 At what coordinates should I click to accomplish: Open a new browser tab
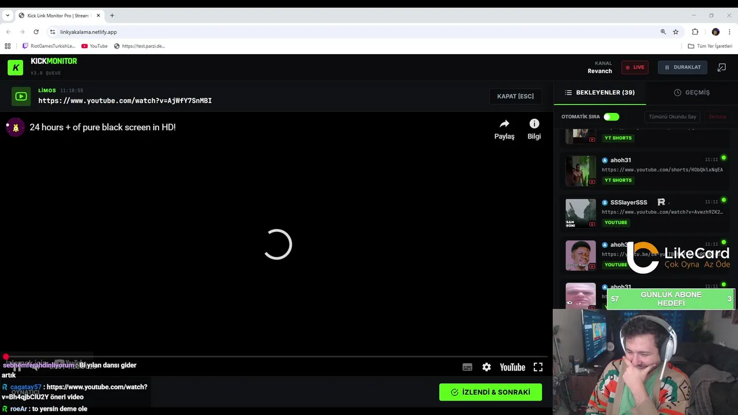click(112, 16)
